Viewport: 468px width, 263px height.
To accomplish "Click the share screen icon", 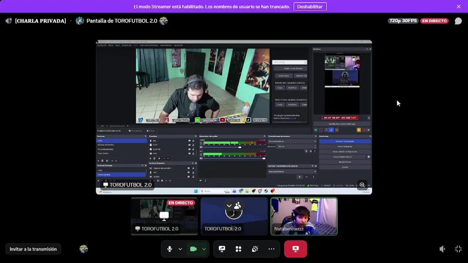I will (222, 249).
